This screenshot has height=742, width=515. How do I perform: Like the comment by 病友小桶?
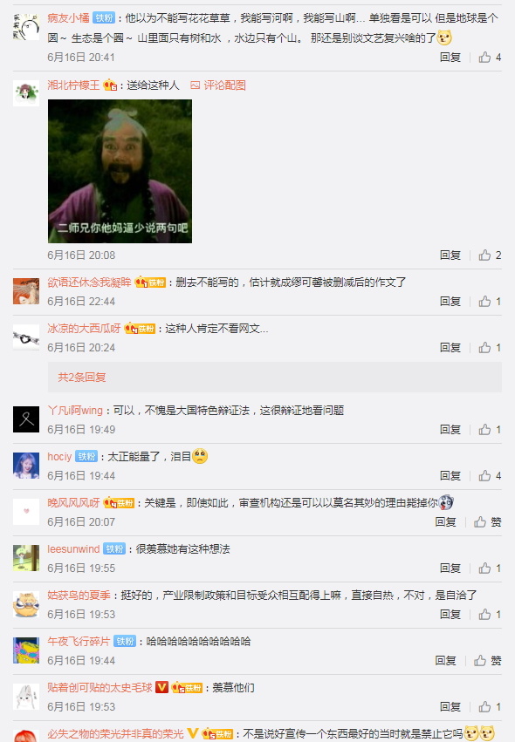point(490,58)
